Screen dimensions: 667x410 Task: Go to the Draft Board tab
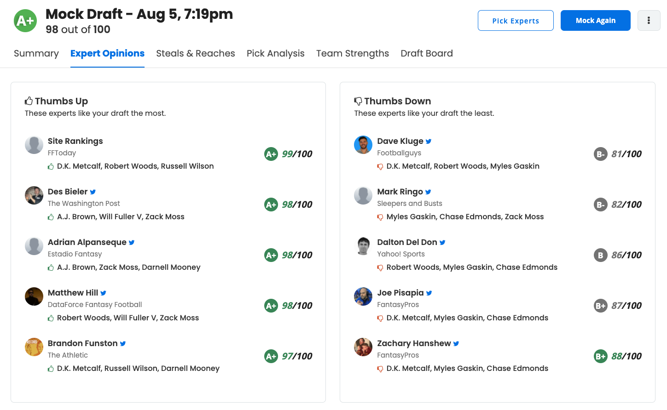click(427, 53)
